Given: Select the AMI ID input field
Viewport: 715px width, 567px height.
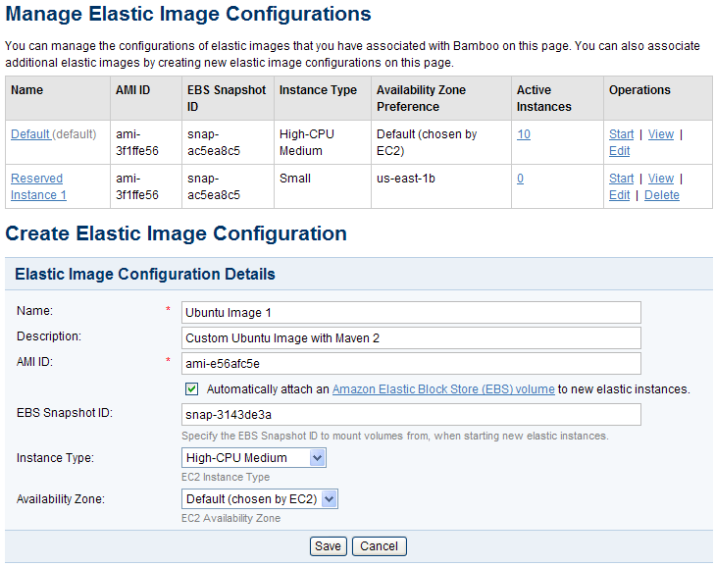Looking at the screenshot, I should click(x=411, y=364).
